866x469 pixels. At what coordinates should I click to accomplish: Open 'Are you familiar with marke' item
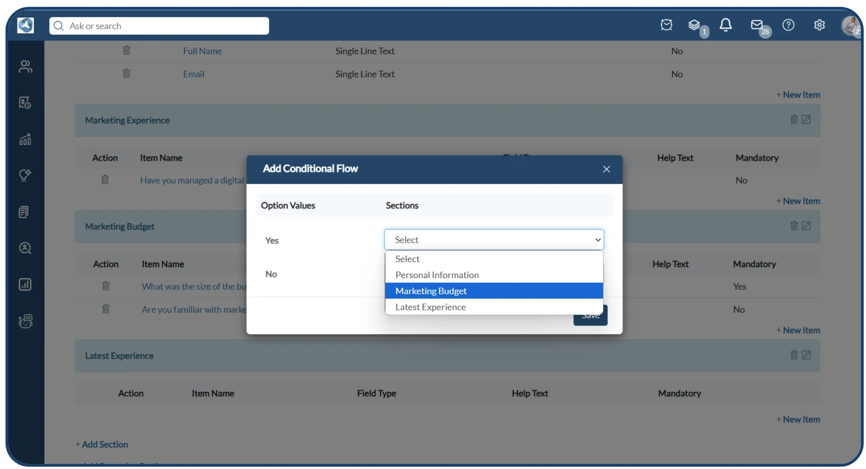(194, 309)
